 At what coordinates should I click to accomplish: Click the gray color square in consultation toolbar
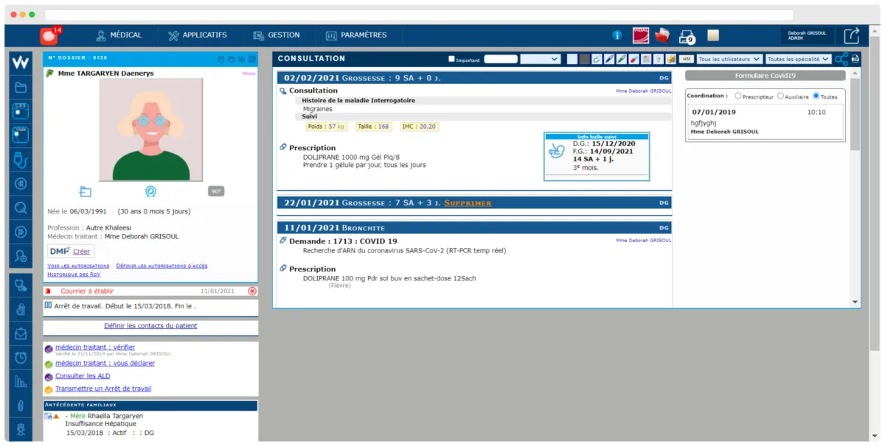point(584,59)
